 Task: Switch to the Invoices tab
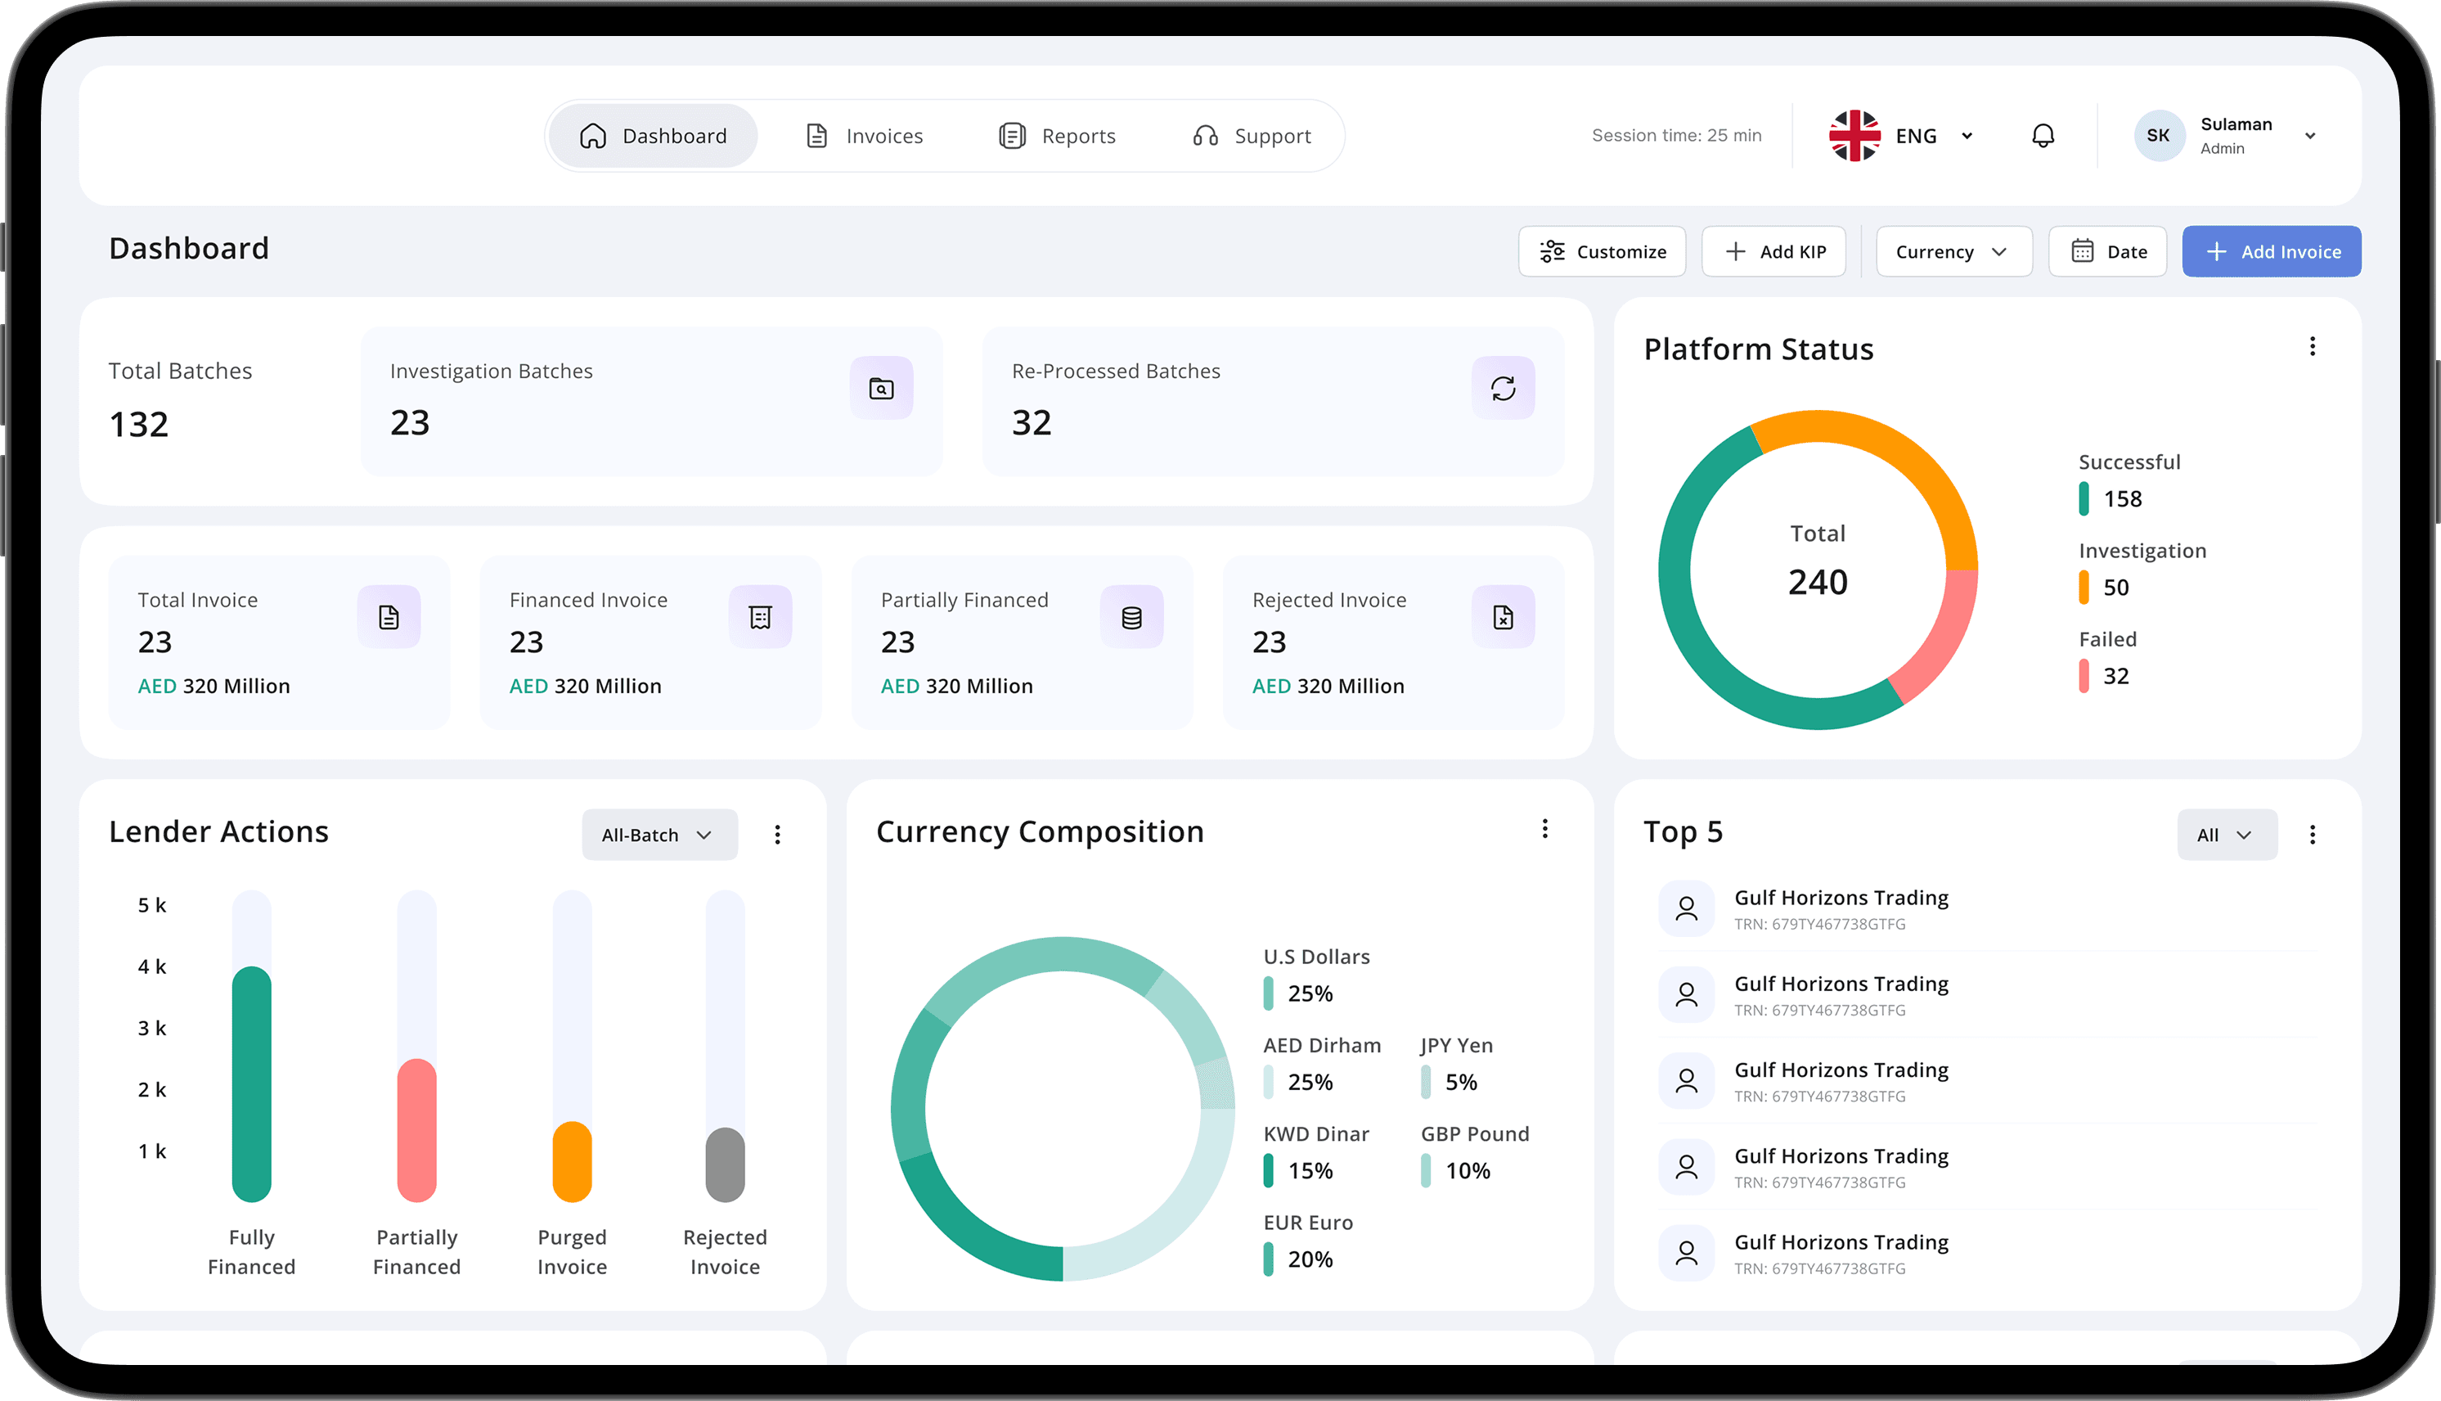[x=864, y=136]
